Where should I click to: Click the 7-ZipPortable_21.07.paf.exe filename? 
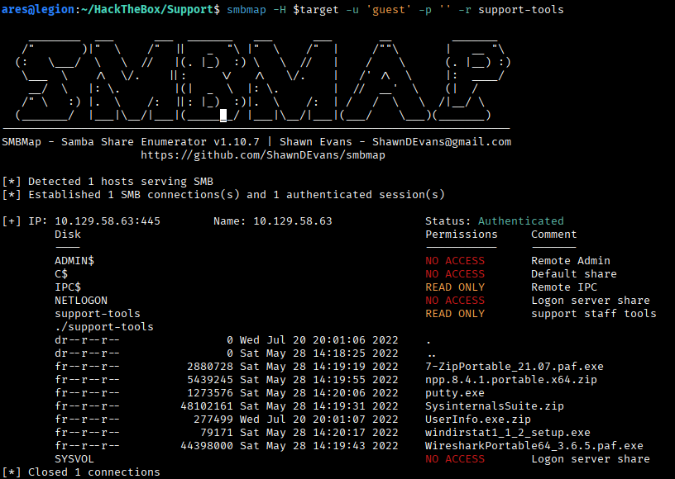(x=515, y=367)
